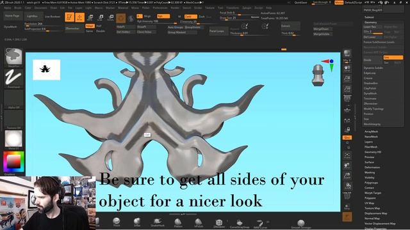Pick a color in the color picker
This screenshot has height=230, width=410.
13,162
